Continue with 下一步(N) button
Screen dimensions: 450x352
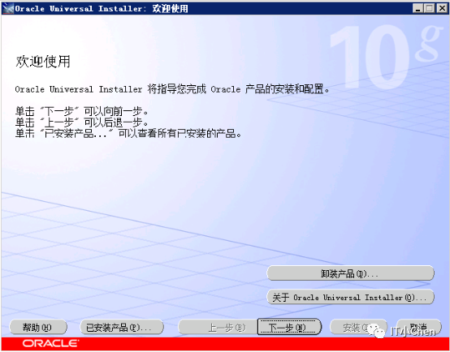[289, 327]
